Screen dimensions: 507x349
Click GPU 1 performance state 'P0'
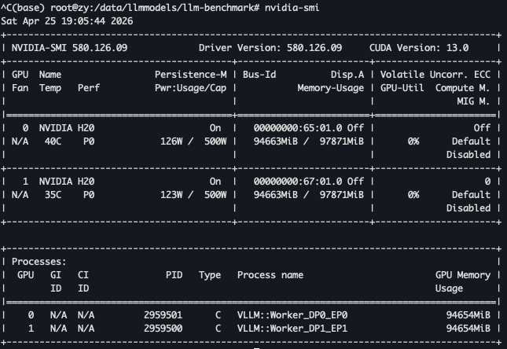click(x=89, y=195)
